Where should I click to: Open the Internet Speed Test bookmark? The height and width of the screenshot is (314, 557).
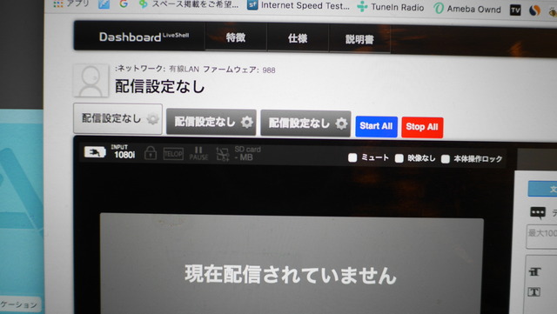[299, 5]
